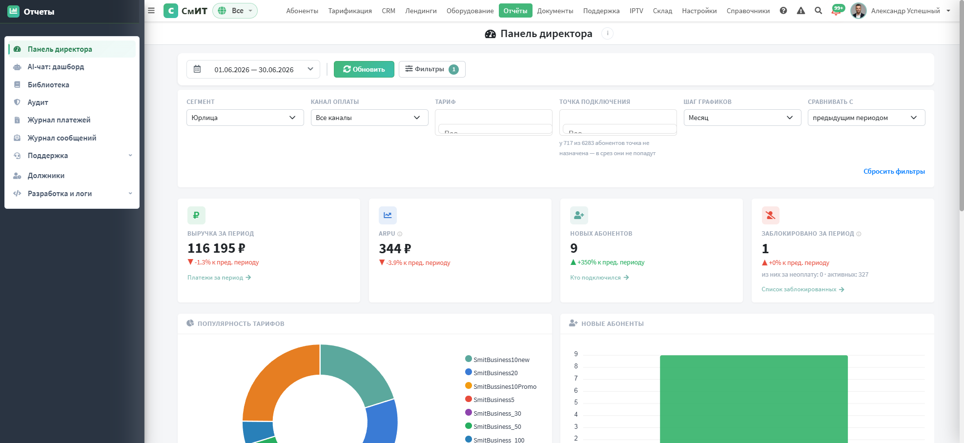The height and width of the screenshot is (443, 964).
Task: Click the warning triangle icon
Action: (801, 10)
